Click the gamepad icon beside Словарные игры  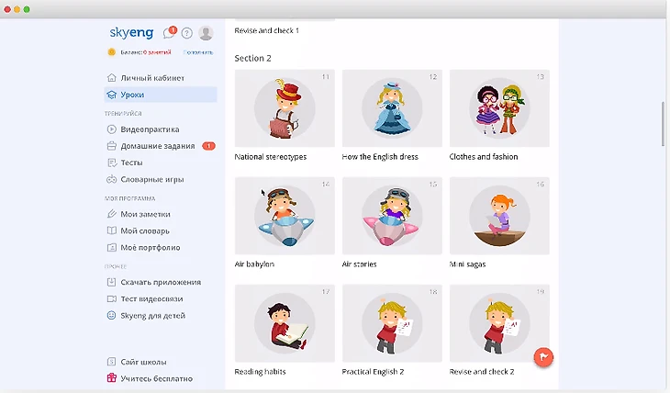(112, 179)
